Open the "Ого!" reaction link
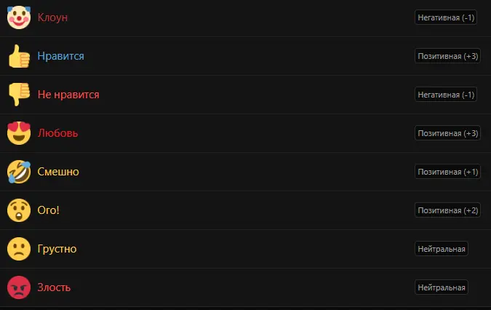This screenshot has width=491, height=310. 49,210
